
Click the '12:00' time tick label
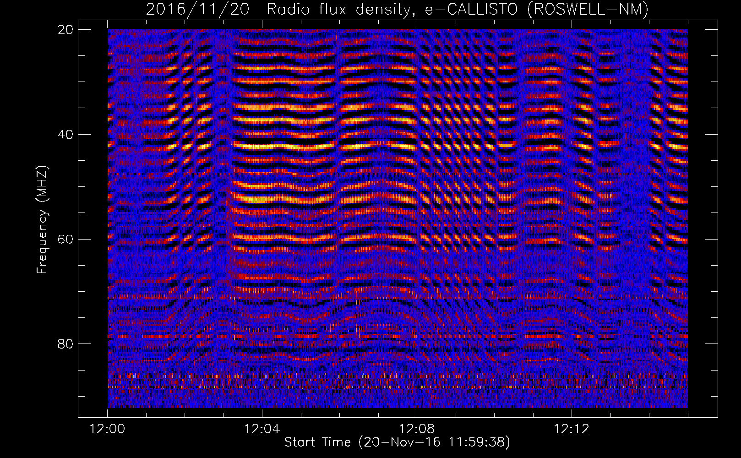[x=108, y=429]
